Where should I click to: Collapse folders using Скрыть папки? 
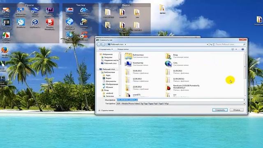point(106,111)
